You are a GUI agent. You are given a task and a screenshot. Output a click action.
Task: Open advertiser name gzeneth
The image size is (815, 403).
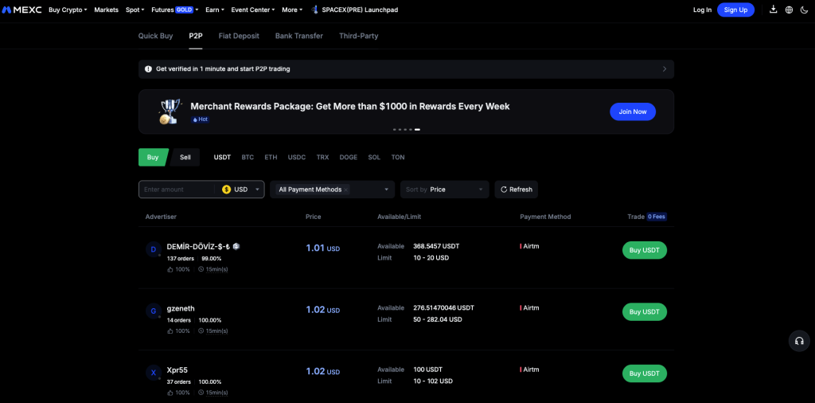point(181,308)
